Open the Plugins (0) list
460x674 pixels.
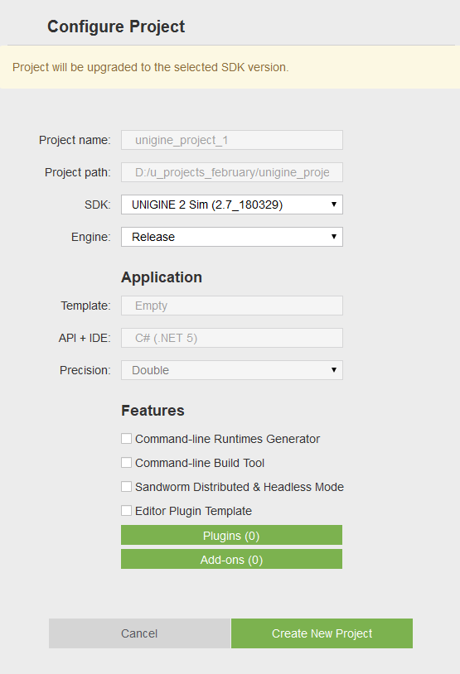click(x=231, y=535)
